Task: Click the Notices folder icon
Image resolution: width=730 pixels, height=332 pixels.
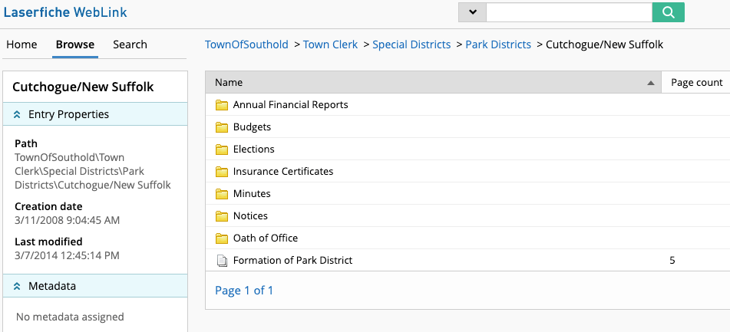Action: 222,216
